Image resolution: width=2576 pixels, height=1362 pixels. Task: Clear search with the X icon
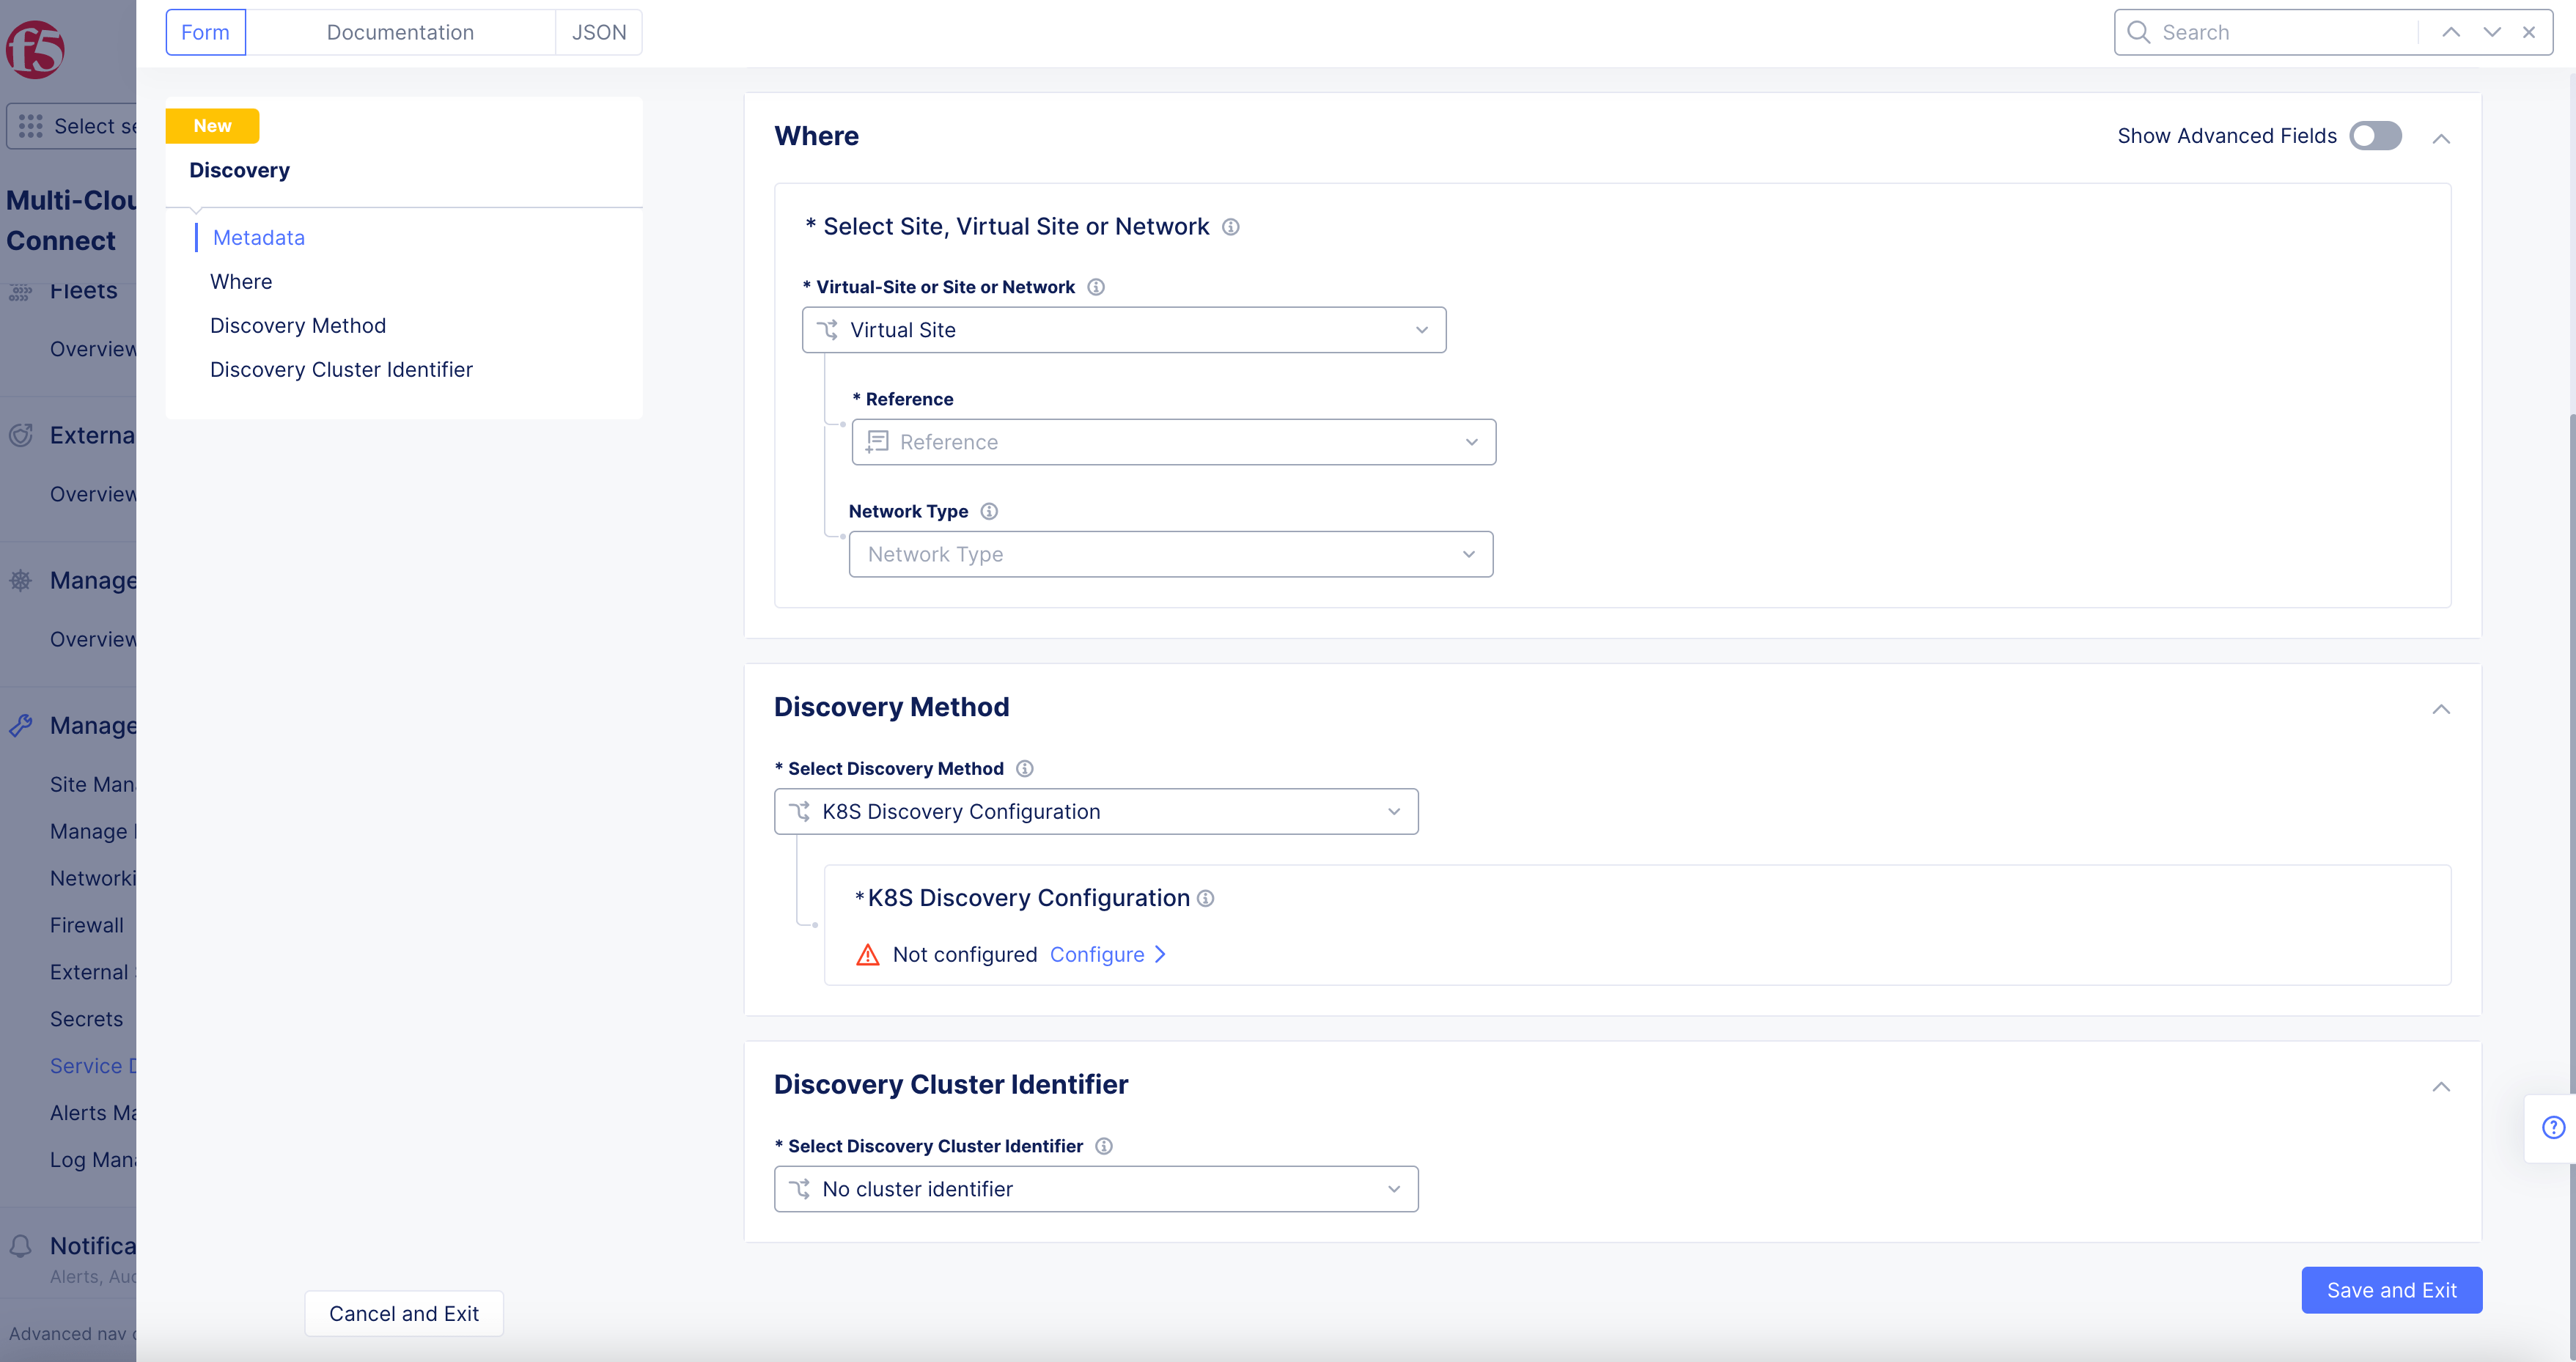pos(2529,32)
